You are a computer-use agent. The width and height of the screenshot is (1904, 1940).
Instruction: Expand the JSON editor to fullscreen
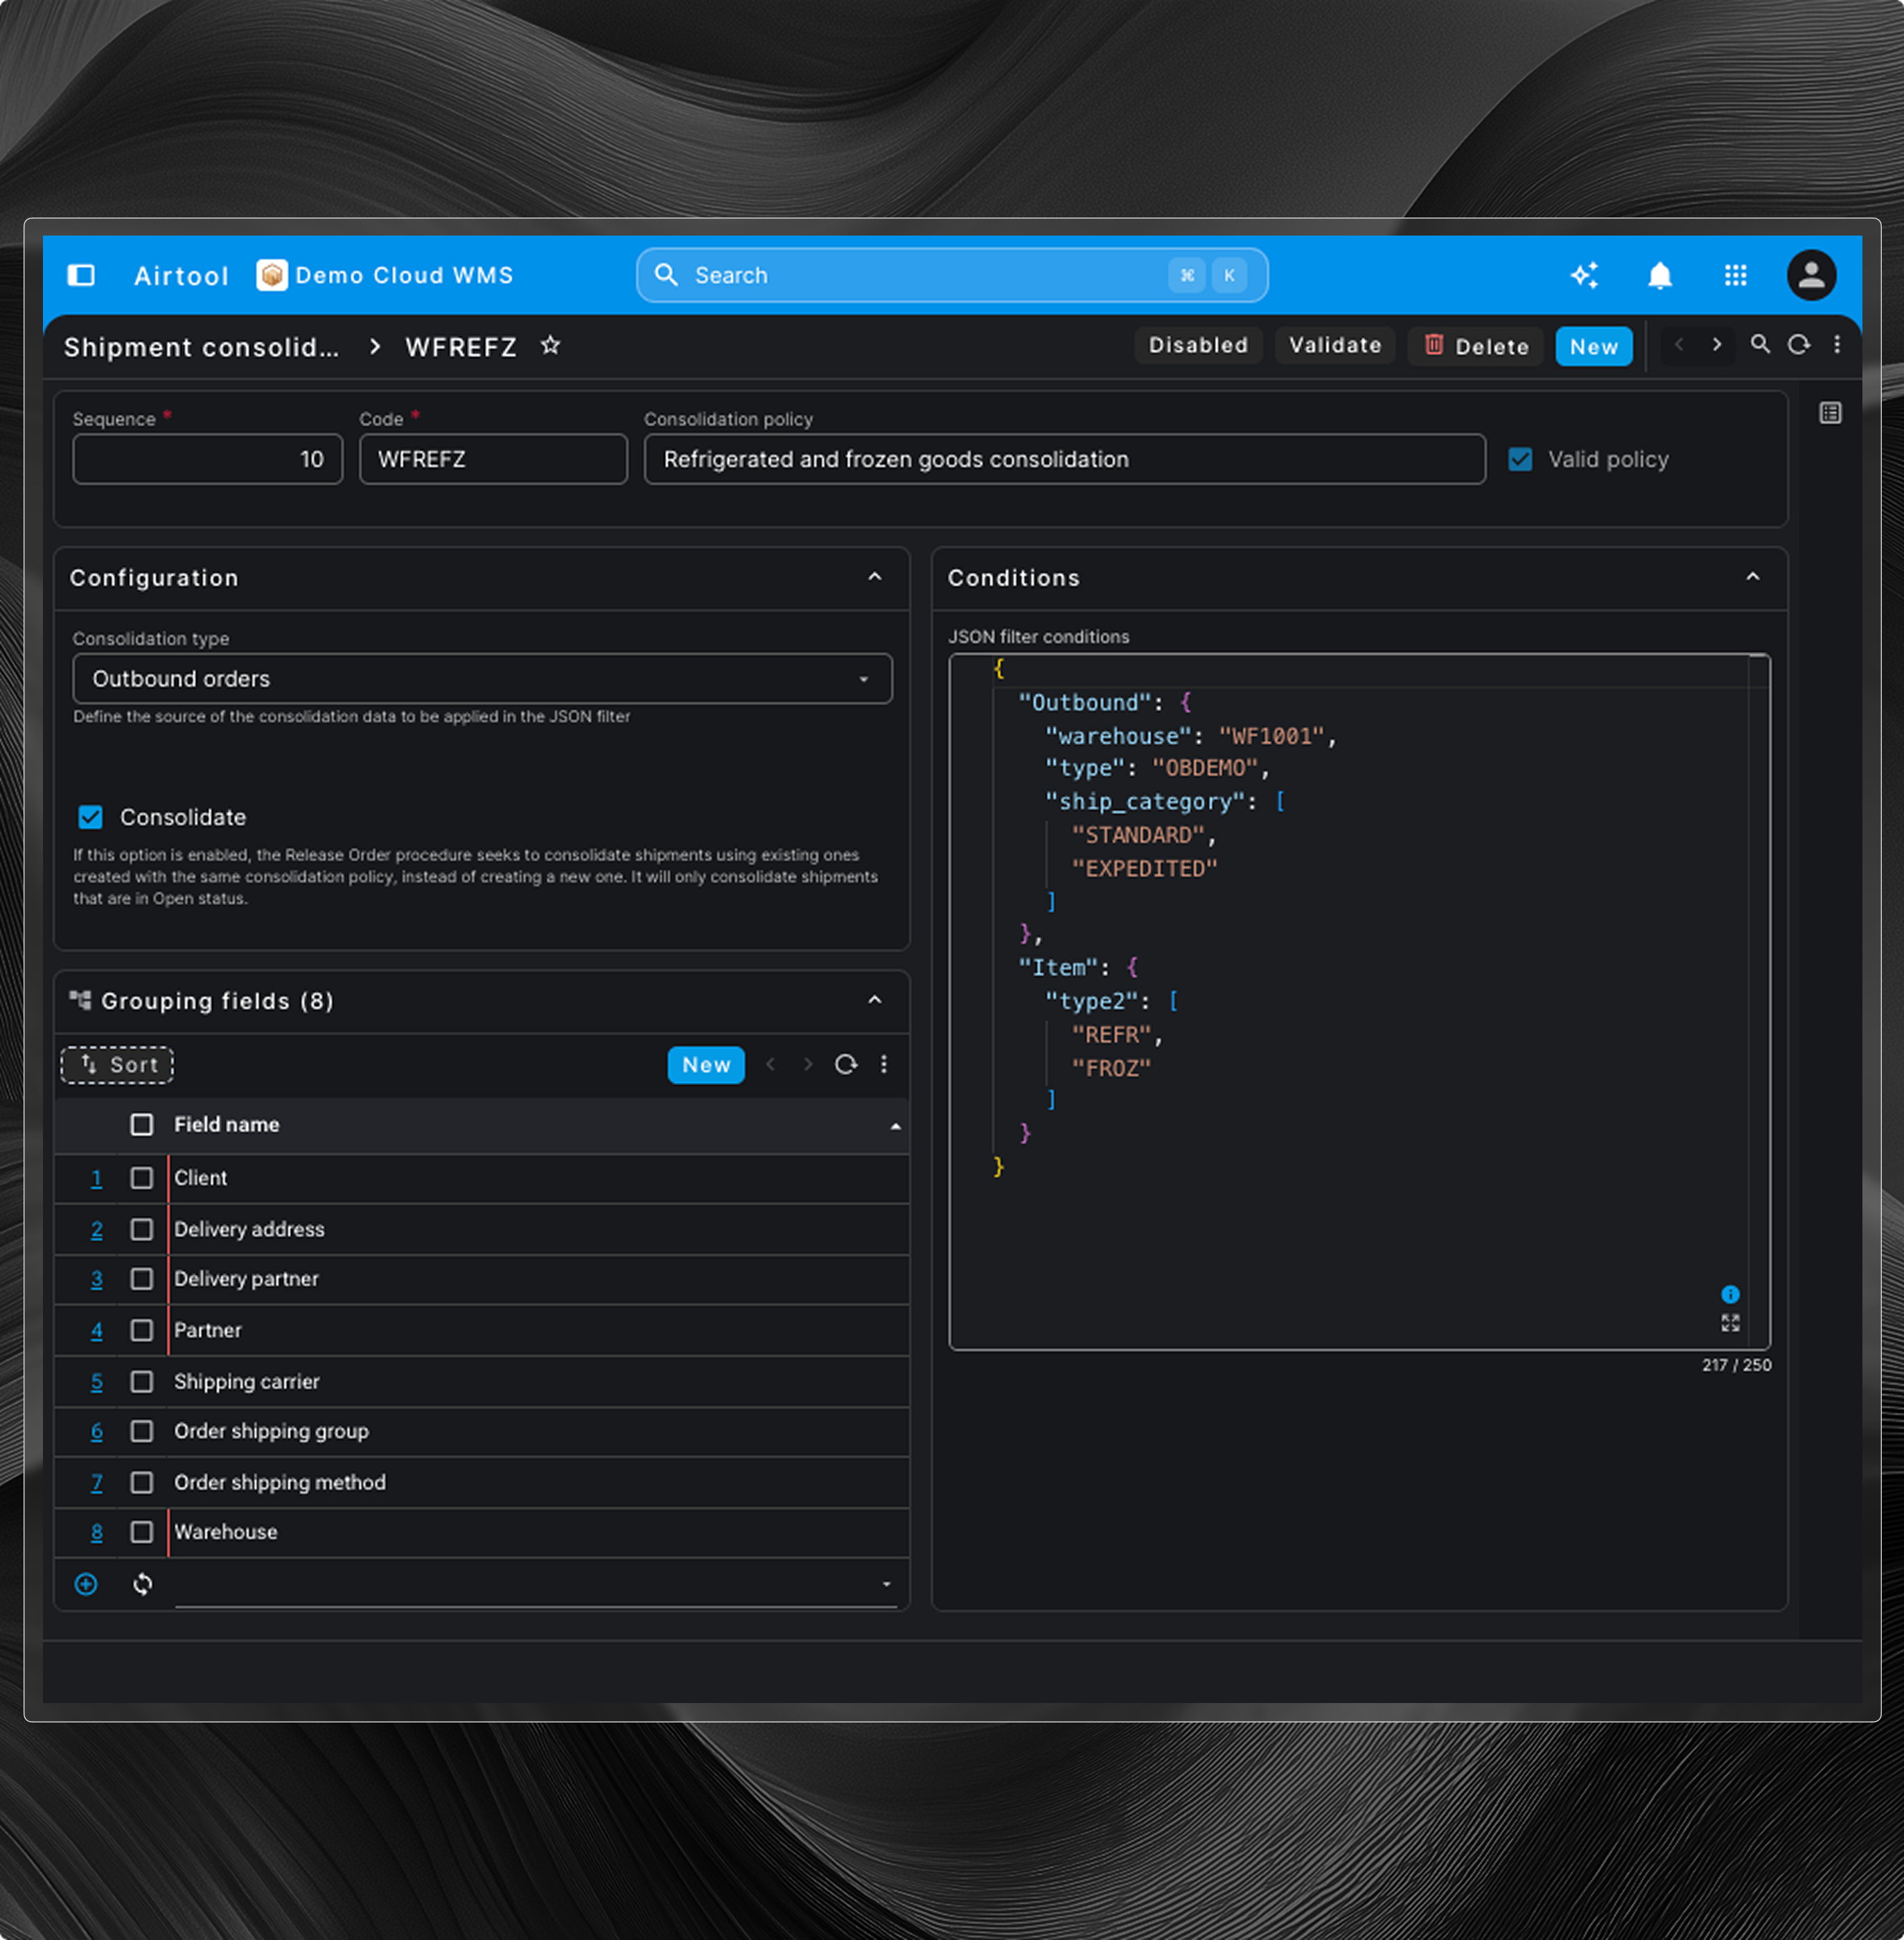(1730, 1323)
